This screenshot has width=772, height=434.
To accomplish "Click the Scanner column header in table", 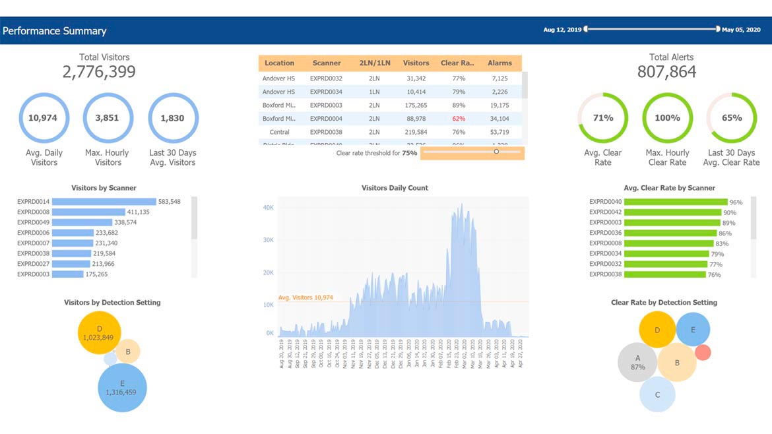I will pos(327,63).
